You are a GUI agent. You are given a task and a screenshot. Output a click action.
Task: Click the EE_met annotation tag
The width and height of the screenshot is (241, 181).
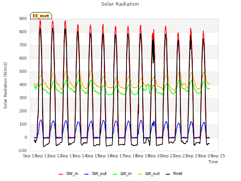tap(41, 16)
